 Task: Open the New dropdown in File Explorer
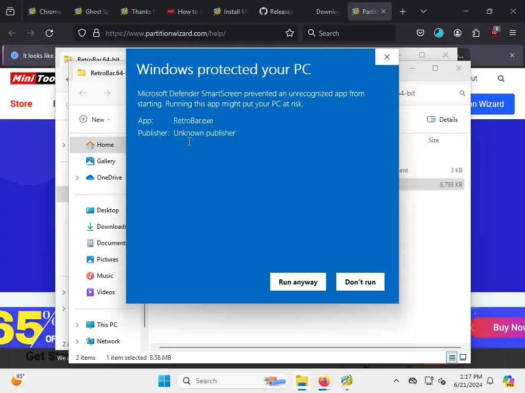tap(95, 119)
